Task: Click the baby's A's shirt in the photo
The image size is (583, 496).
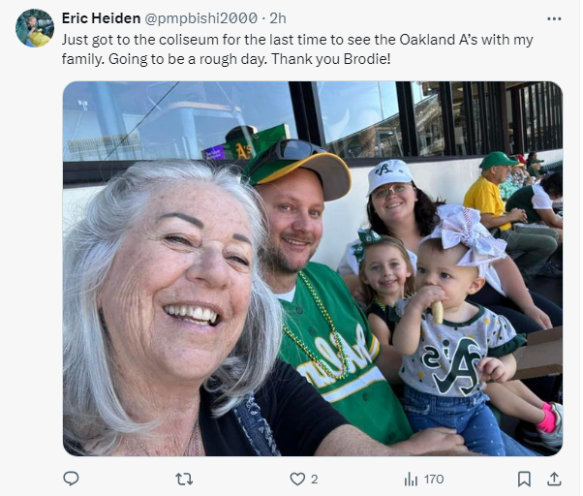Action: tap(457, 363)
